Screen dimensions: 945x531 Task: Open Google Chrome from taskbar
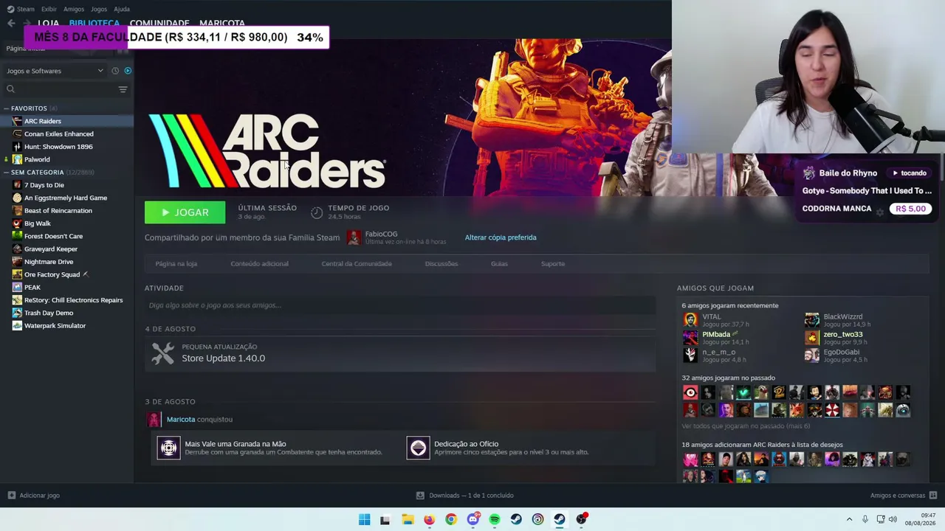[x=451, y=519]
